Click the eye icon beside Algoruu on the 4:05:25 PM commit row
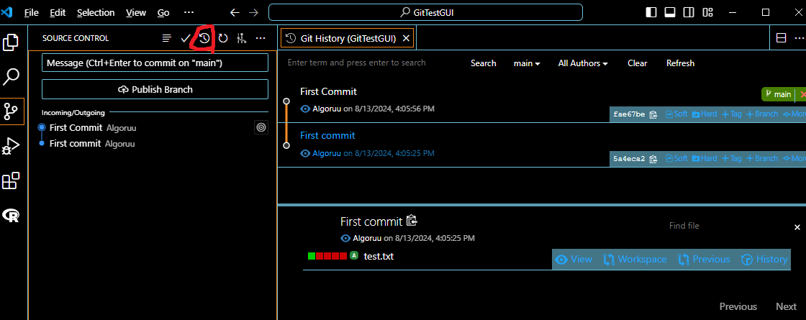Image resolution: width=806 pixels, height=320 pixels. (x=305, y=153)
